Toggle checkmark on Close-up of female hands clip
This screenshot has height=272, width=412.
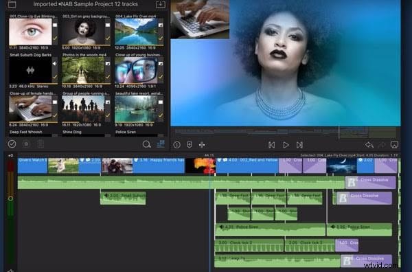coord(55,115)
